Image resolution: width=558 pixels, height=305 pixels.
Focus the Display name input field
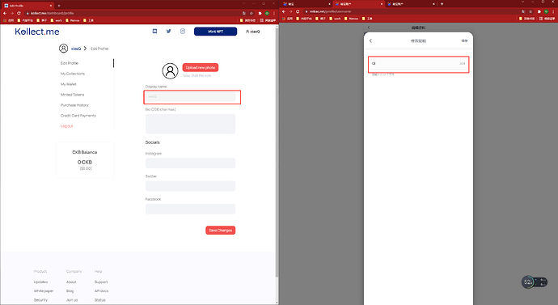click(x=190, y=96)
